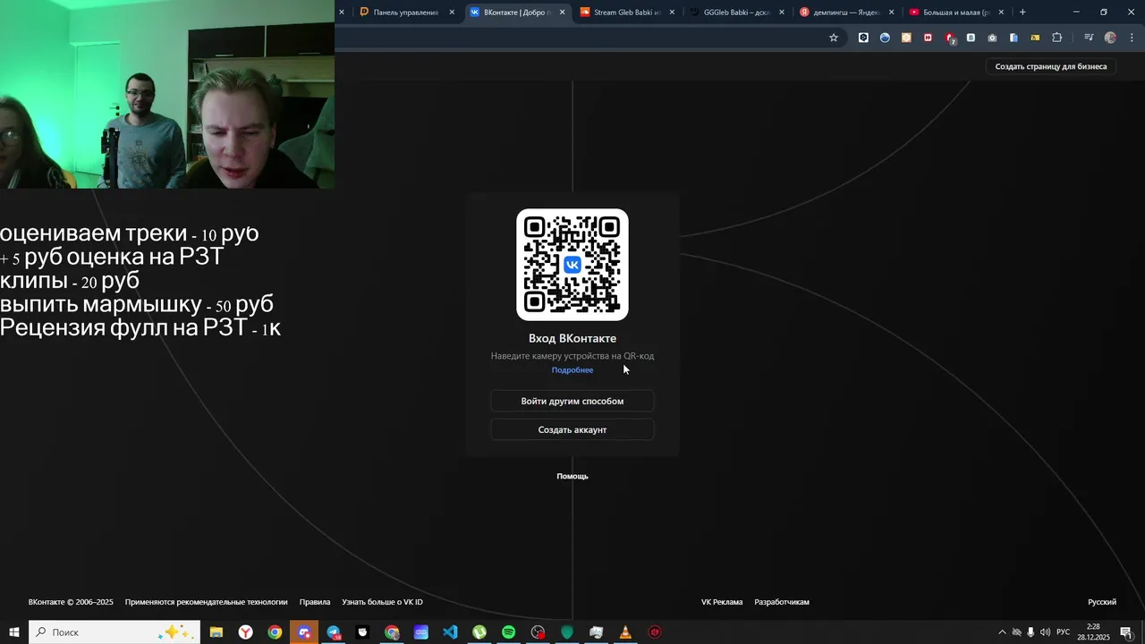Switch to the Stream Gleb Babki tab

click(626, 13)
